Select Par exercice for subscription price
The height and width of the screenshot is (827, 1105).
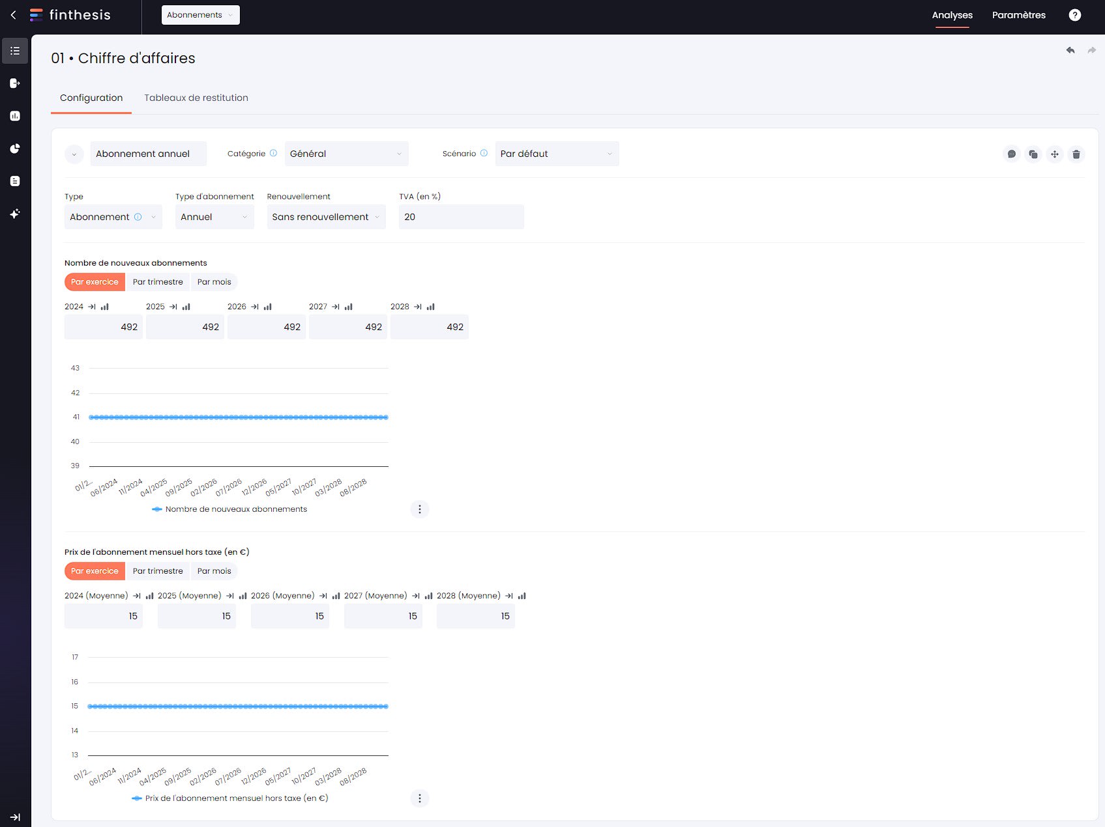click(x=95, y=571)
